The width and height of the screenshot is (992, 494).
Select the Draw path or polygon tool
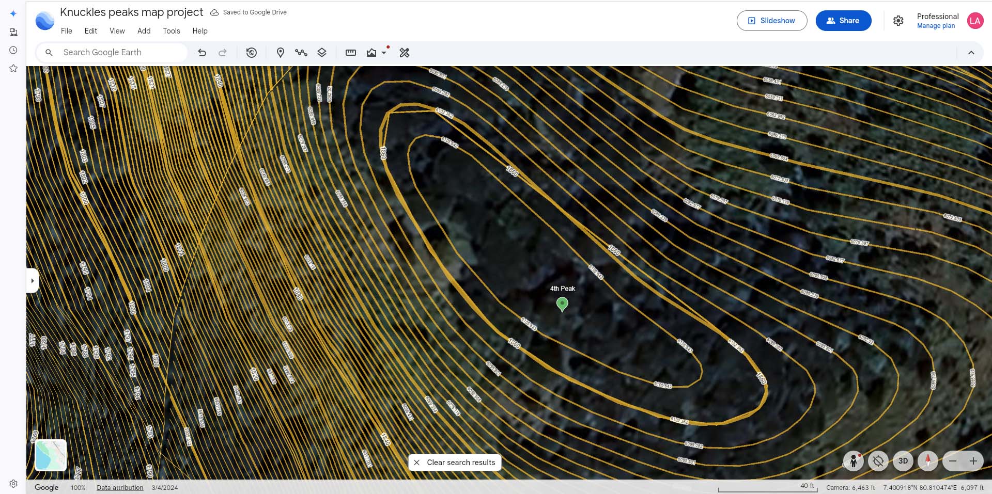point(301,53)
